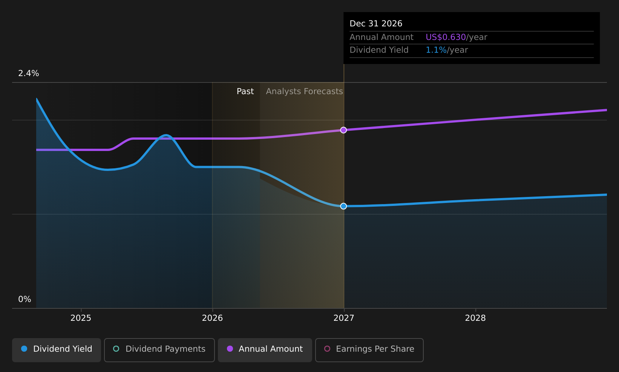Click the 0% y-axis label
Image resolution: width=619 pixels, height=372 pixels.
point(25,299)
